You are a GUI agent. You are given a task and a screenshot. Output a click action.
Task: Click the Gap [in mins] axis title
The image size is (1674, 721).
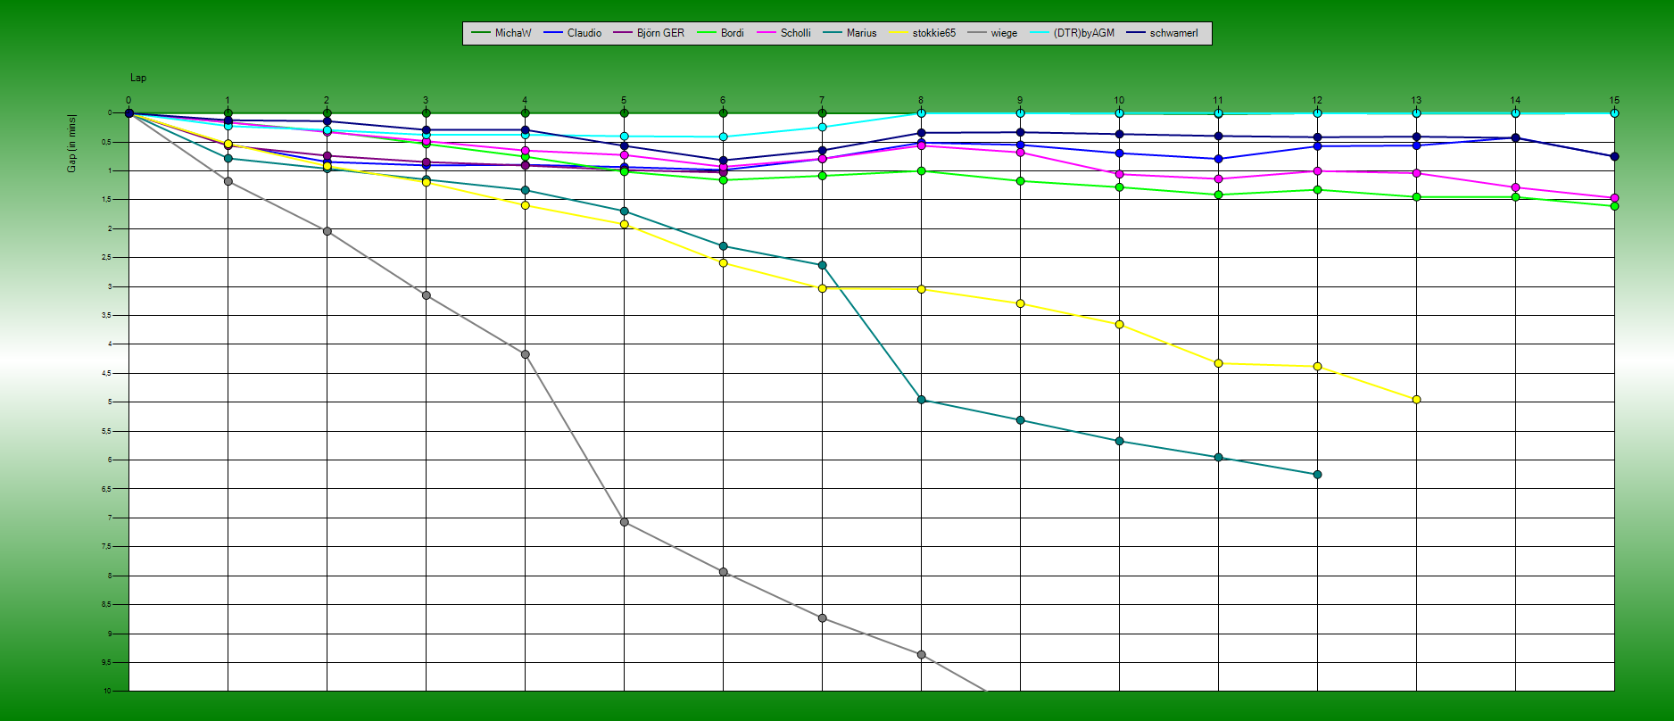point(71,143)
